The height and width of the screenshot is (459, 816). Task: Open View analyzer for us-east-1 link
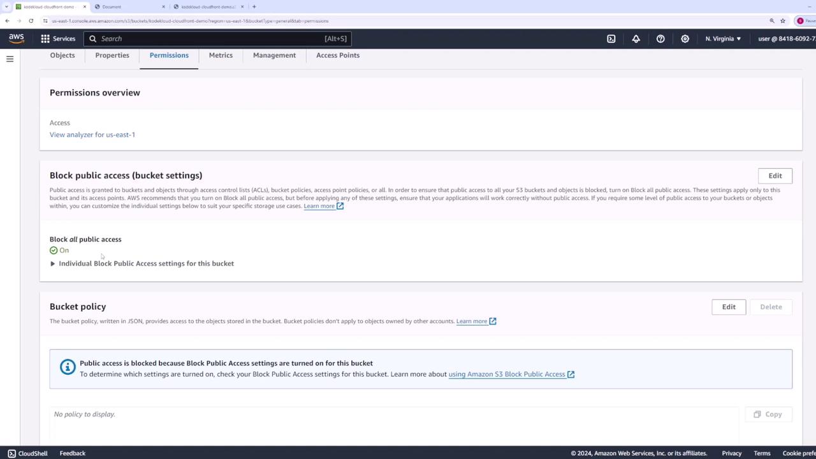[92, 135]
